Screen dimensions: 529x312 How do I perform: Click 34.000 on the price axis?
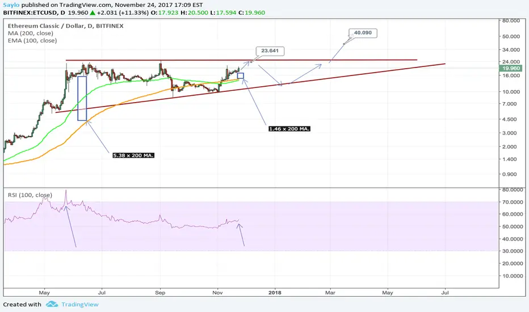[x=511, y=50]
